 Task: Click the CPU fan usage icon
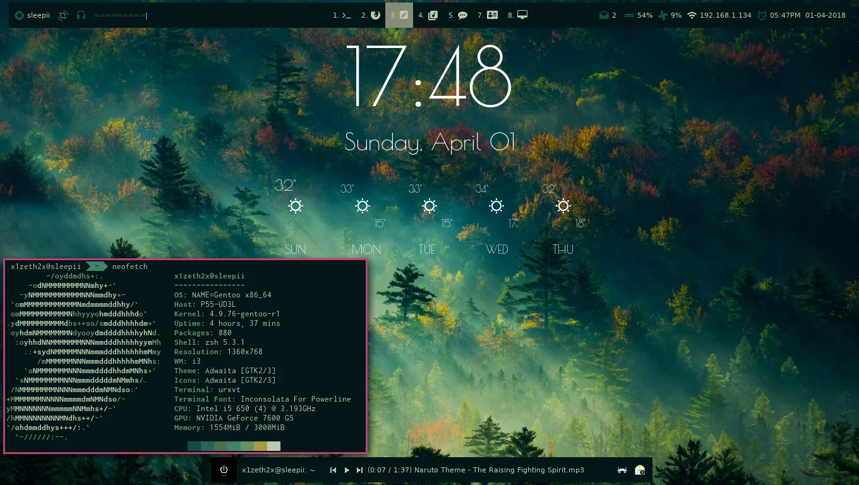(661, 15)
